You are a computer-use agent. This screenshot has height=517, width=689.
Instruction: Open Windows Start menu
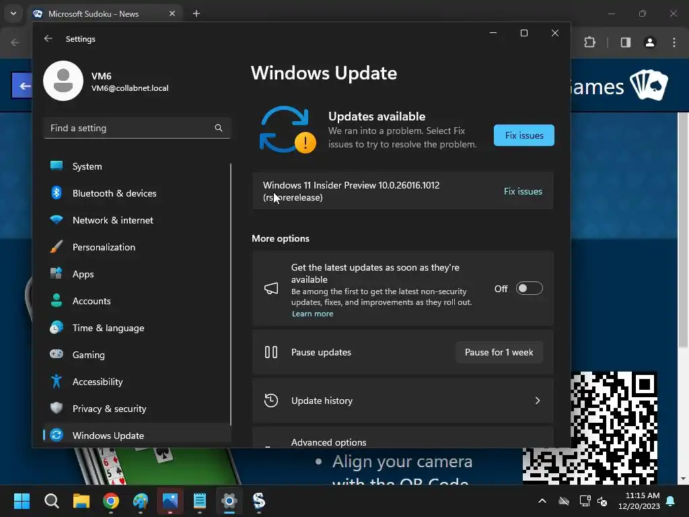[22, 501]
